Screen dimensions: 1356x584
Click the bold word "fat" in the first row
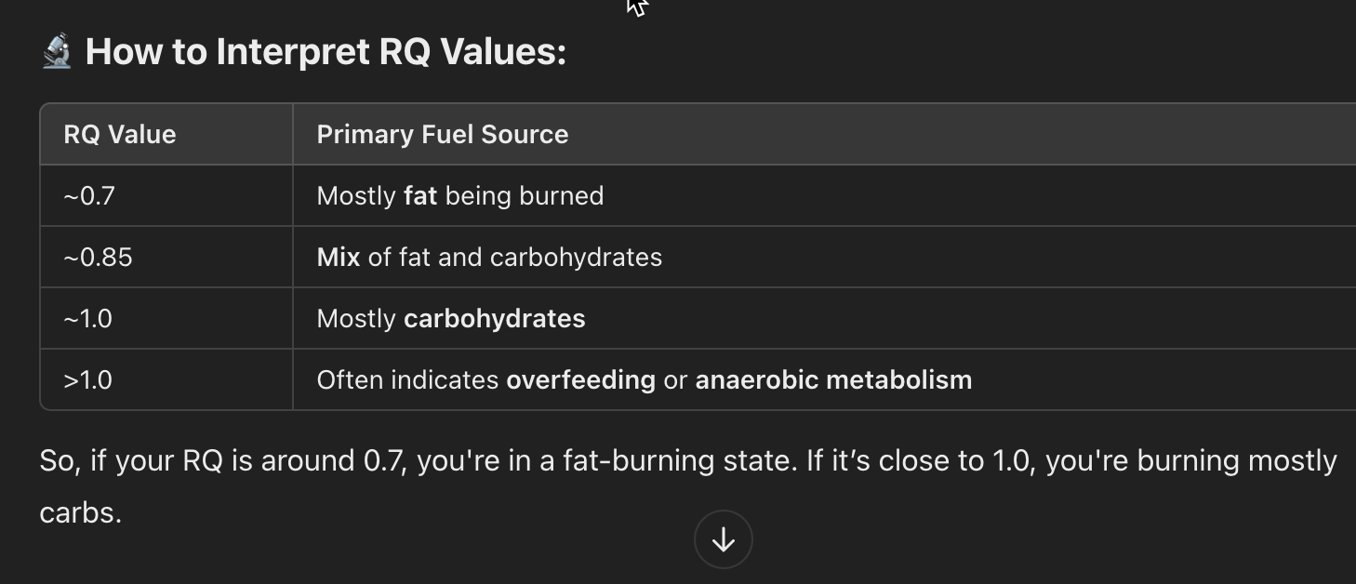(420, 195)
